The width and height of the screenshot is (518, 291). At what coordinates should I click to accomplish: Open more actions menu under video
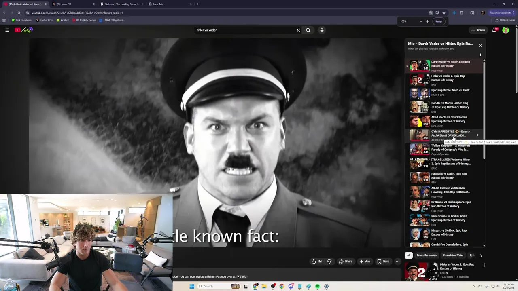398,261
